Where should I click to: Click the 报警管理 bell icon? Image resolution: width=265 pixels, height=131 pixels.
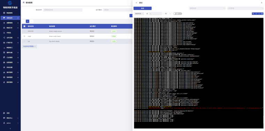(x=4, y=23)
